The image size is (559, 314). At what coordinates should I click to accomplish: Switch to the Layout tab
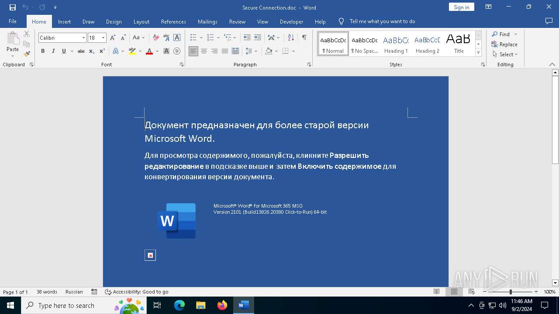pyautogui.click(x=141, y=21)
